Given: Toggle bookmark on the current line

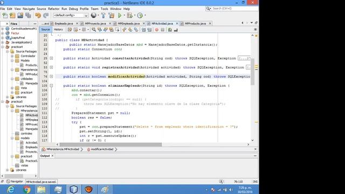Looking at the screenshot, I should (x=136, y=30).
